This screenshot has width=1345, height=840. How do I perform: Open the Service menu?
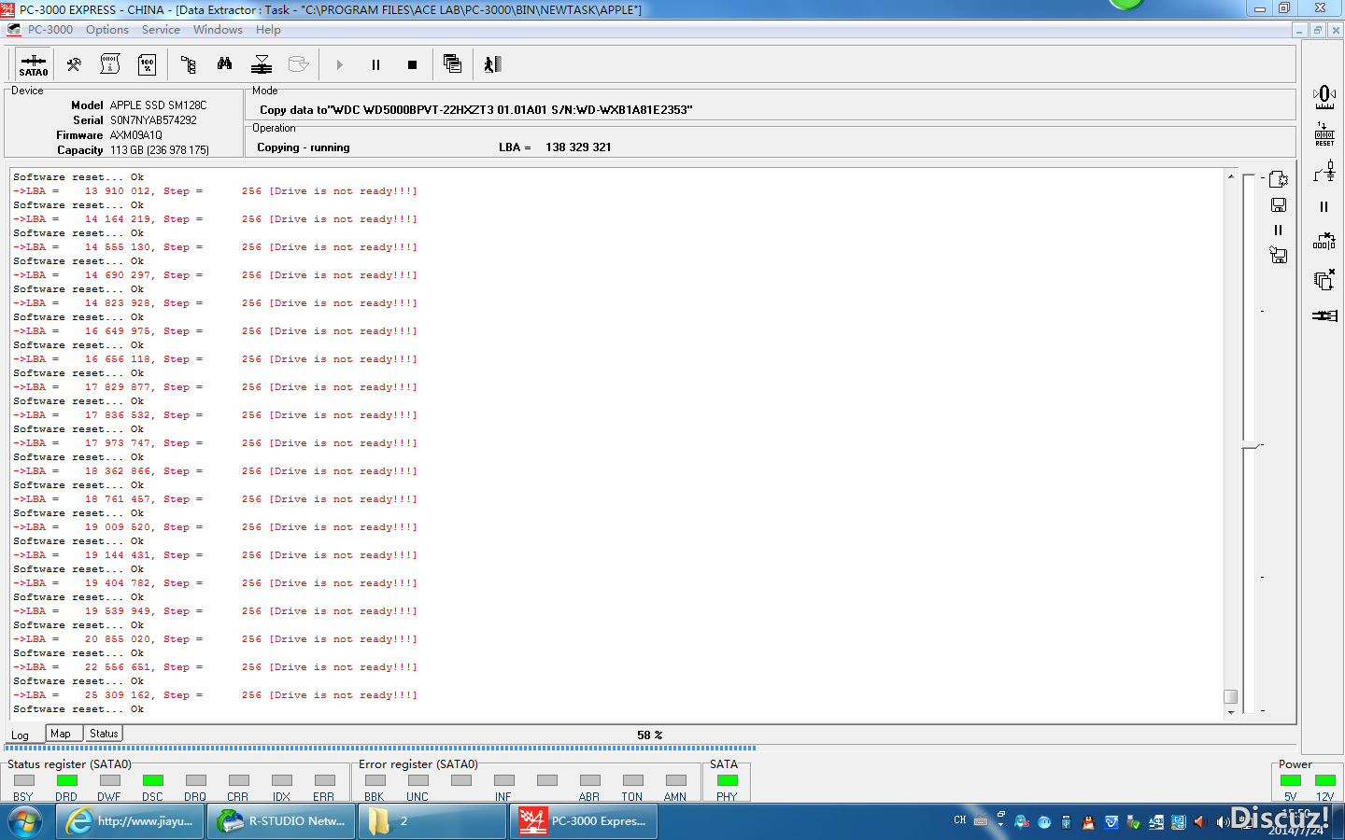pos(161,30)
